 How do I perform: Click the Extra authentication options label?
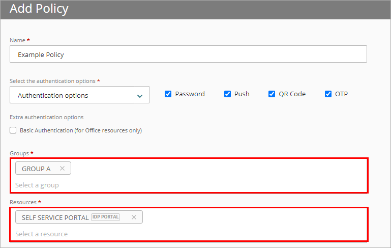pyautogui.click(x=46, y=117)
